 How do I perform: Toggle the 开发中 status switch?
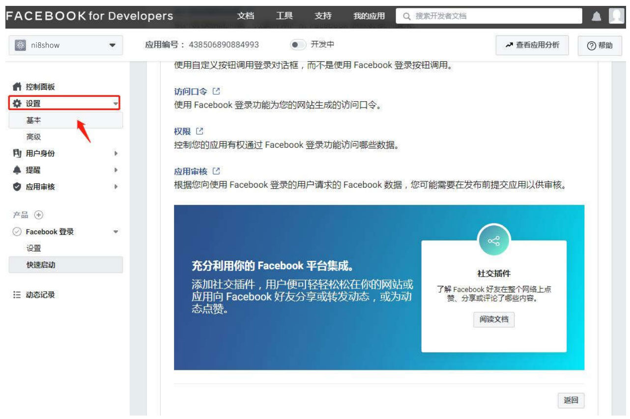(297, 45)
